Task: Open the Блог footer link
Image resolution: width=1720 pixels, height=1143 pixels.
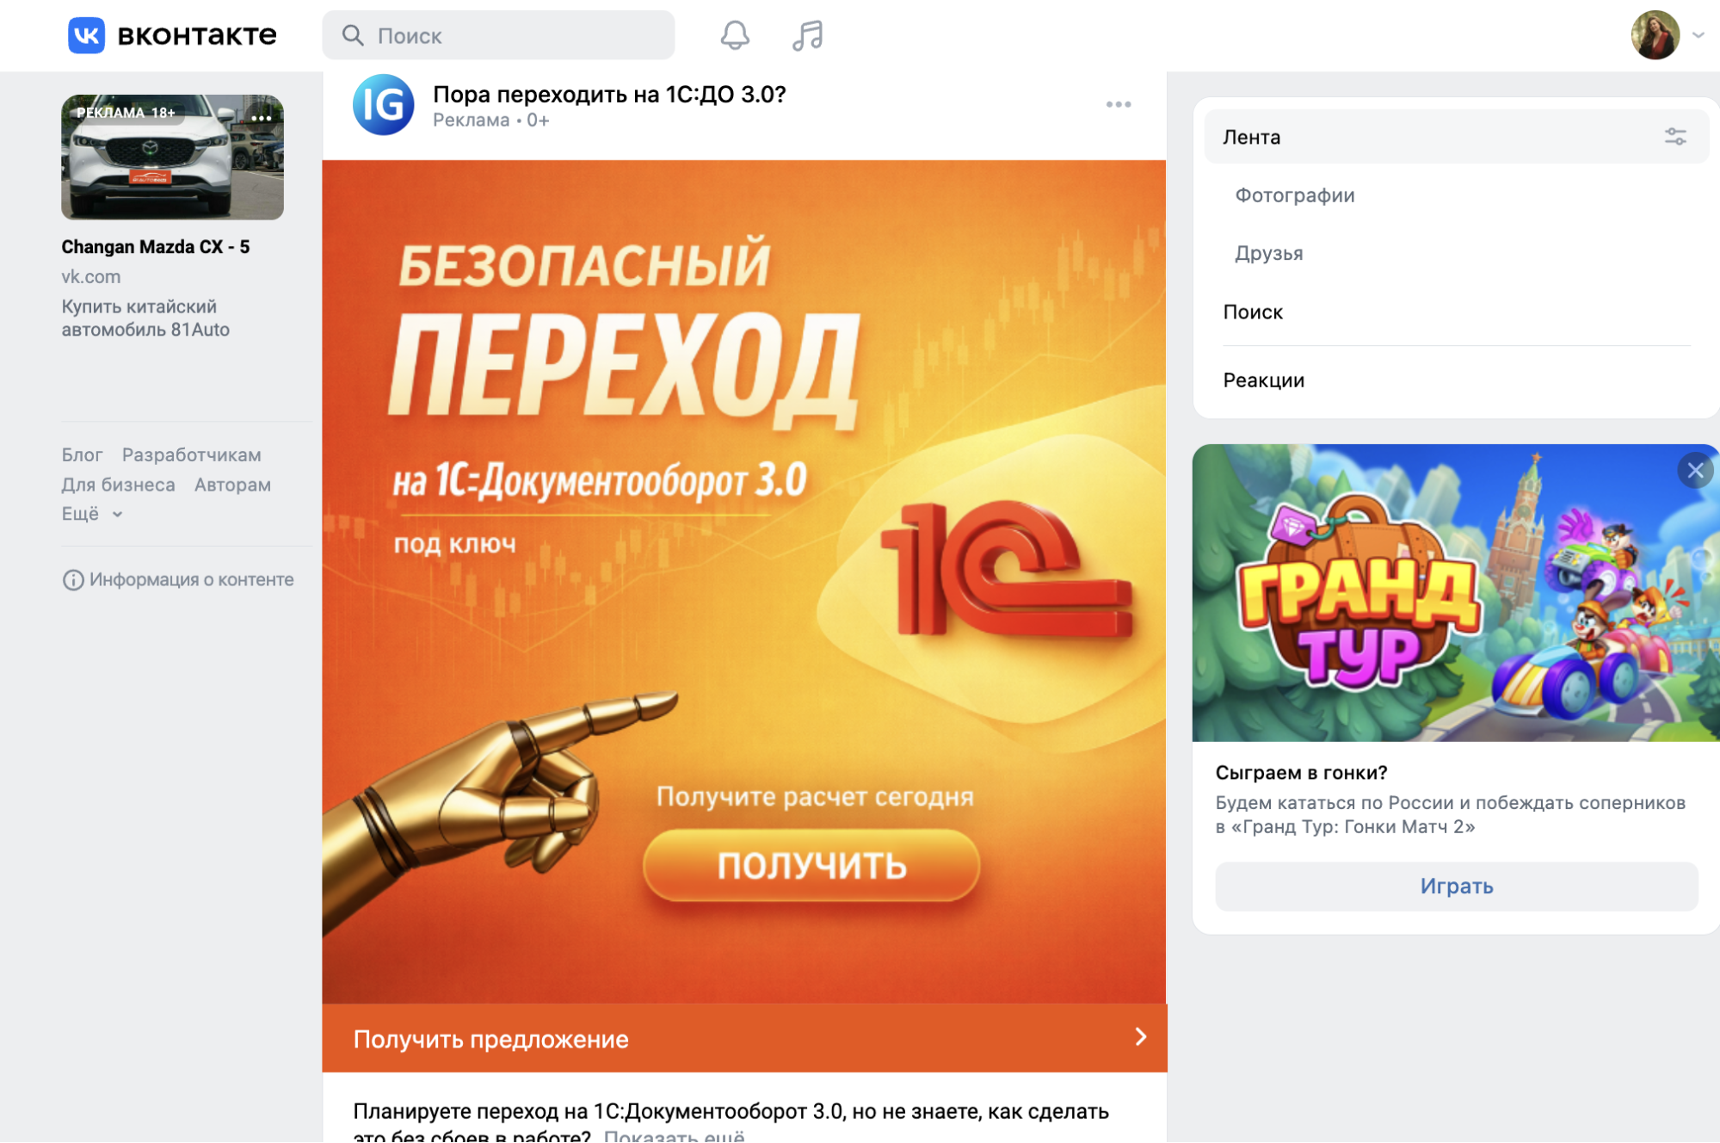Action: coord(82,454)
